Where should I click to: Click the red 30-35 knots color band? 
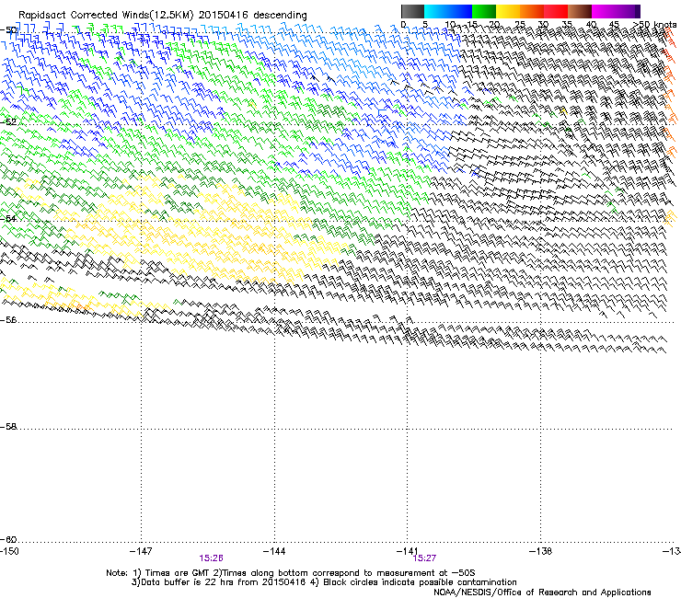point(556,11)
